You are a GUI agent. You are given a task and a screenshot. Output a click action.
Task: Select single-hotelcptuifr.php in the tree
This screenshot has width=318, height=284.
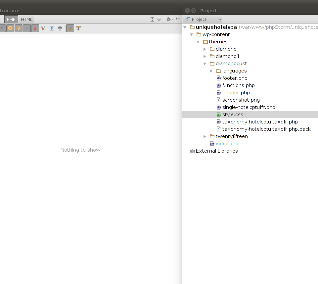(249, 107)
